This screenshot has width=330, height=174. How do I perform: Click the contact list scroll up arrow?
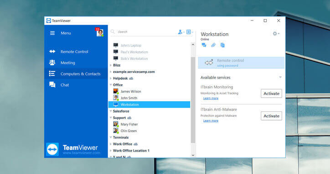tap(193, 45)
